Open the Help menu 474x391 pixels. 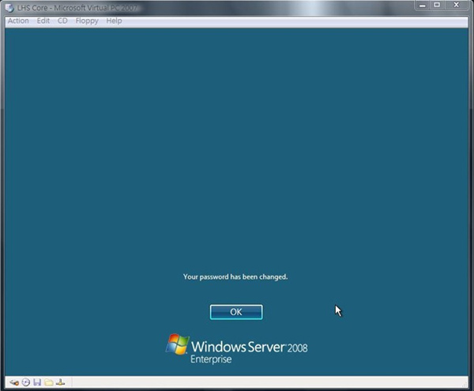pyautogui.click(x=114, y=21)
